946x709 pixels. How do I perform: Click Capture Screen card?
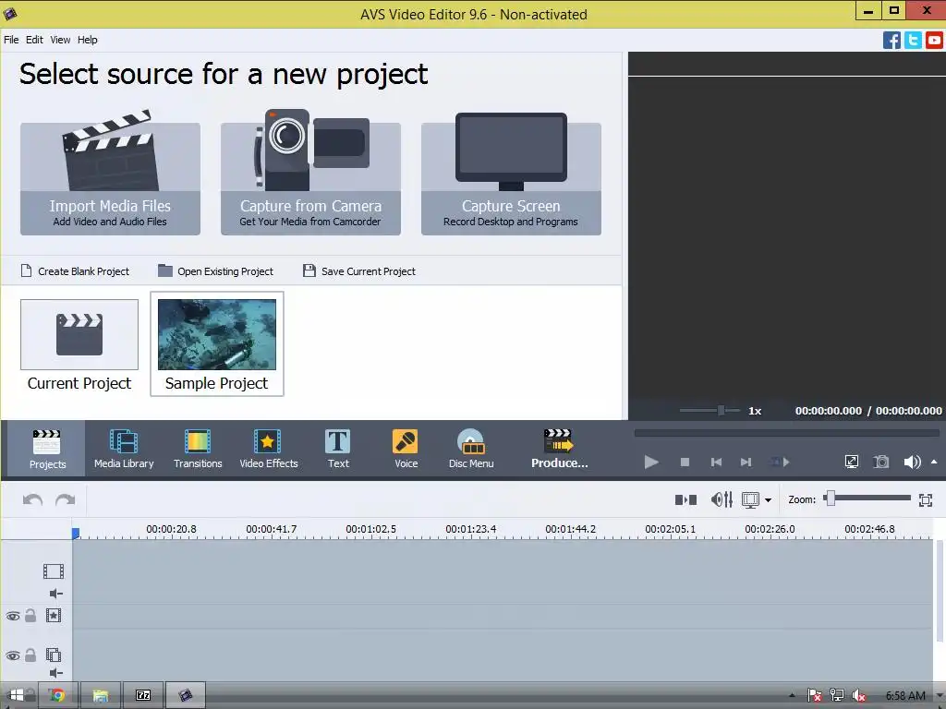click(x=511, y=178)
